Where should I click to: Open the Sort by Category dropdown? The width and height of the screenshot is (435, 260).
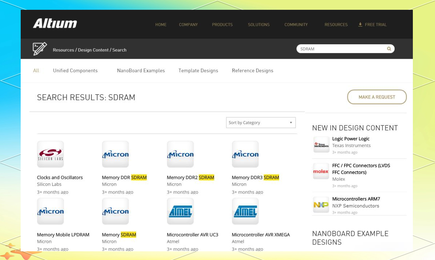click(261, 123)
